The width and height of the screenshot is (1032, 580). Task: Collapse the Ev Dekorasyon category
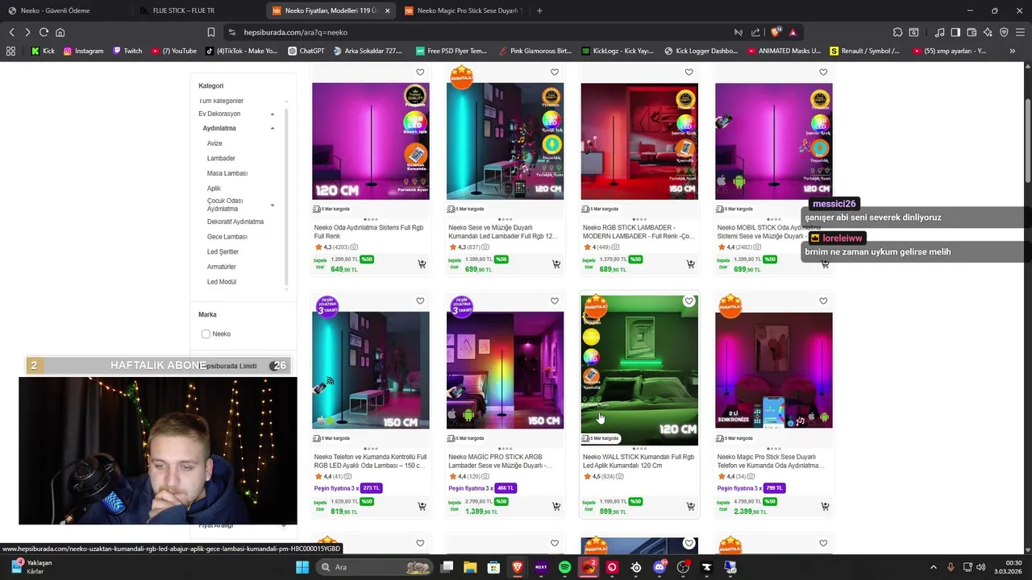273,114
